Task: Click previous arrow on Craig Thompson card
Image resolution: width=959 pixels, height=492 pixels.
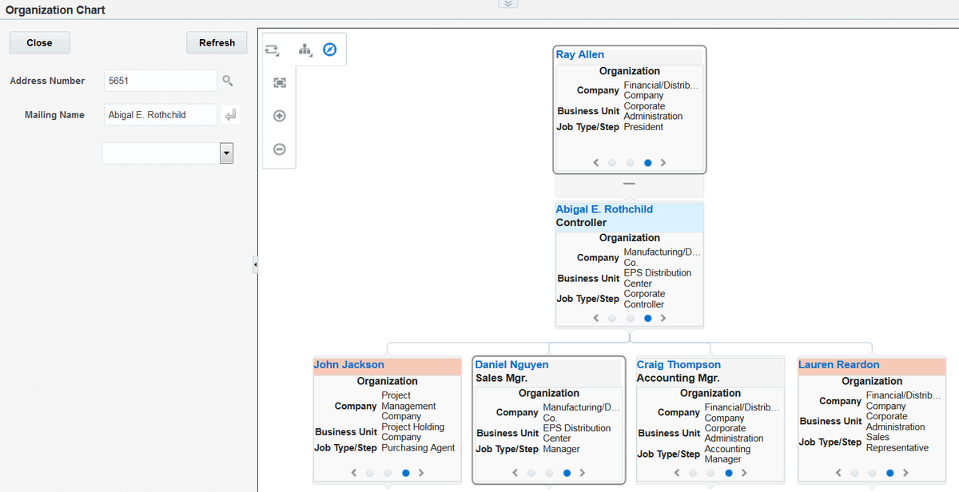Action: (x=677, y=473)
